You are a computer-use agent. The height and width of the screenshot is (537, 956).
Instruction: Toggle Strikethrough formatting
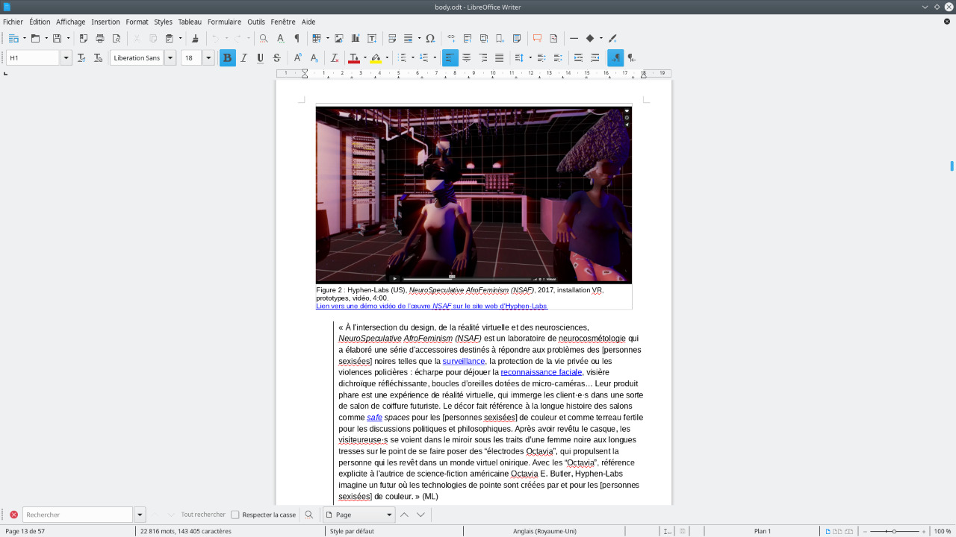pyautogui.click(x=276, y=57)
